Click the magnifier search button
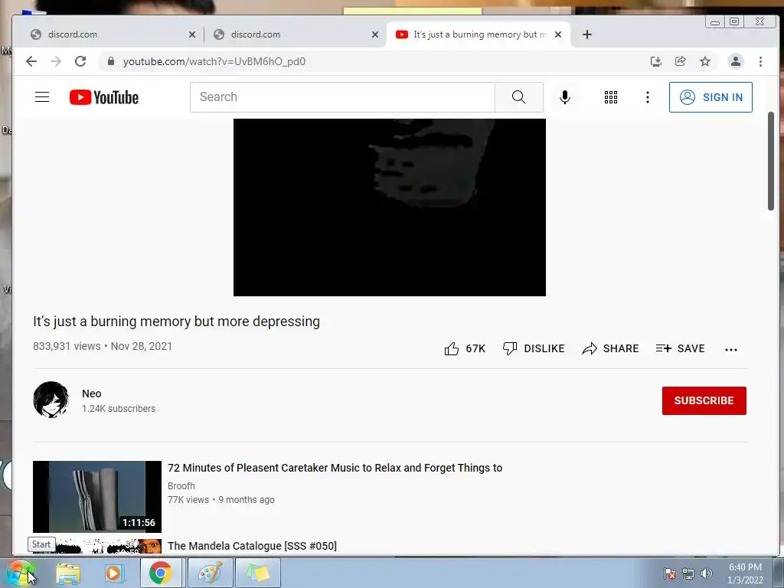The width and height of the screenshot is (784, 588). (x=519, y=97)
